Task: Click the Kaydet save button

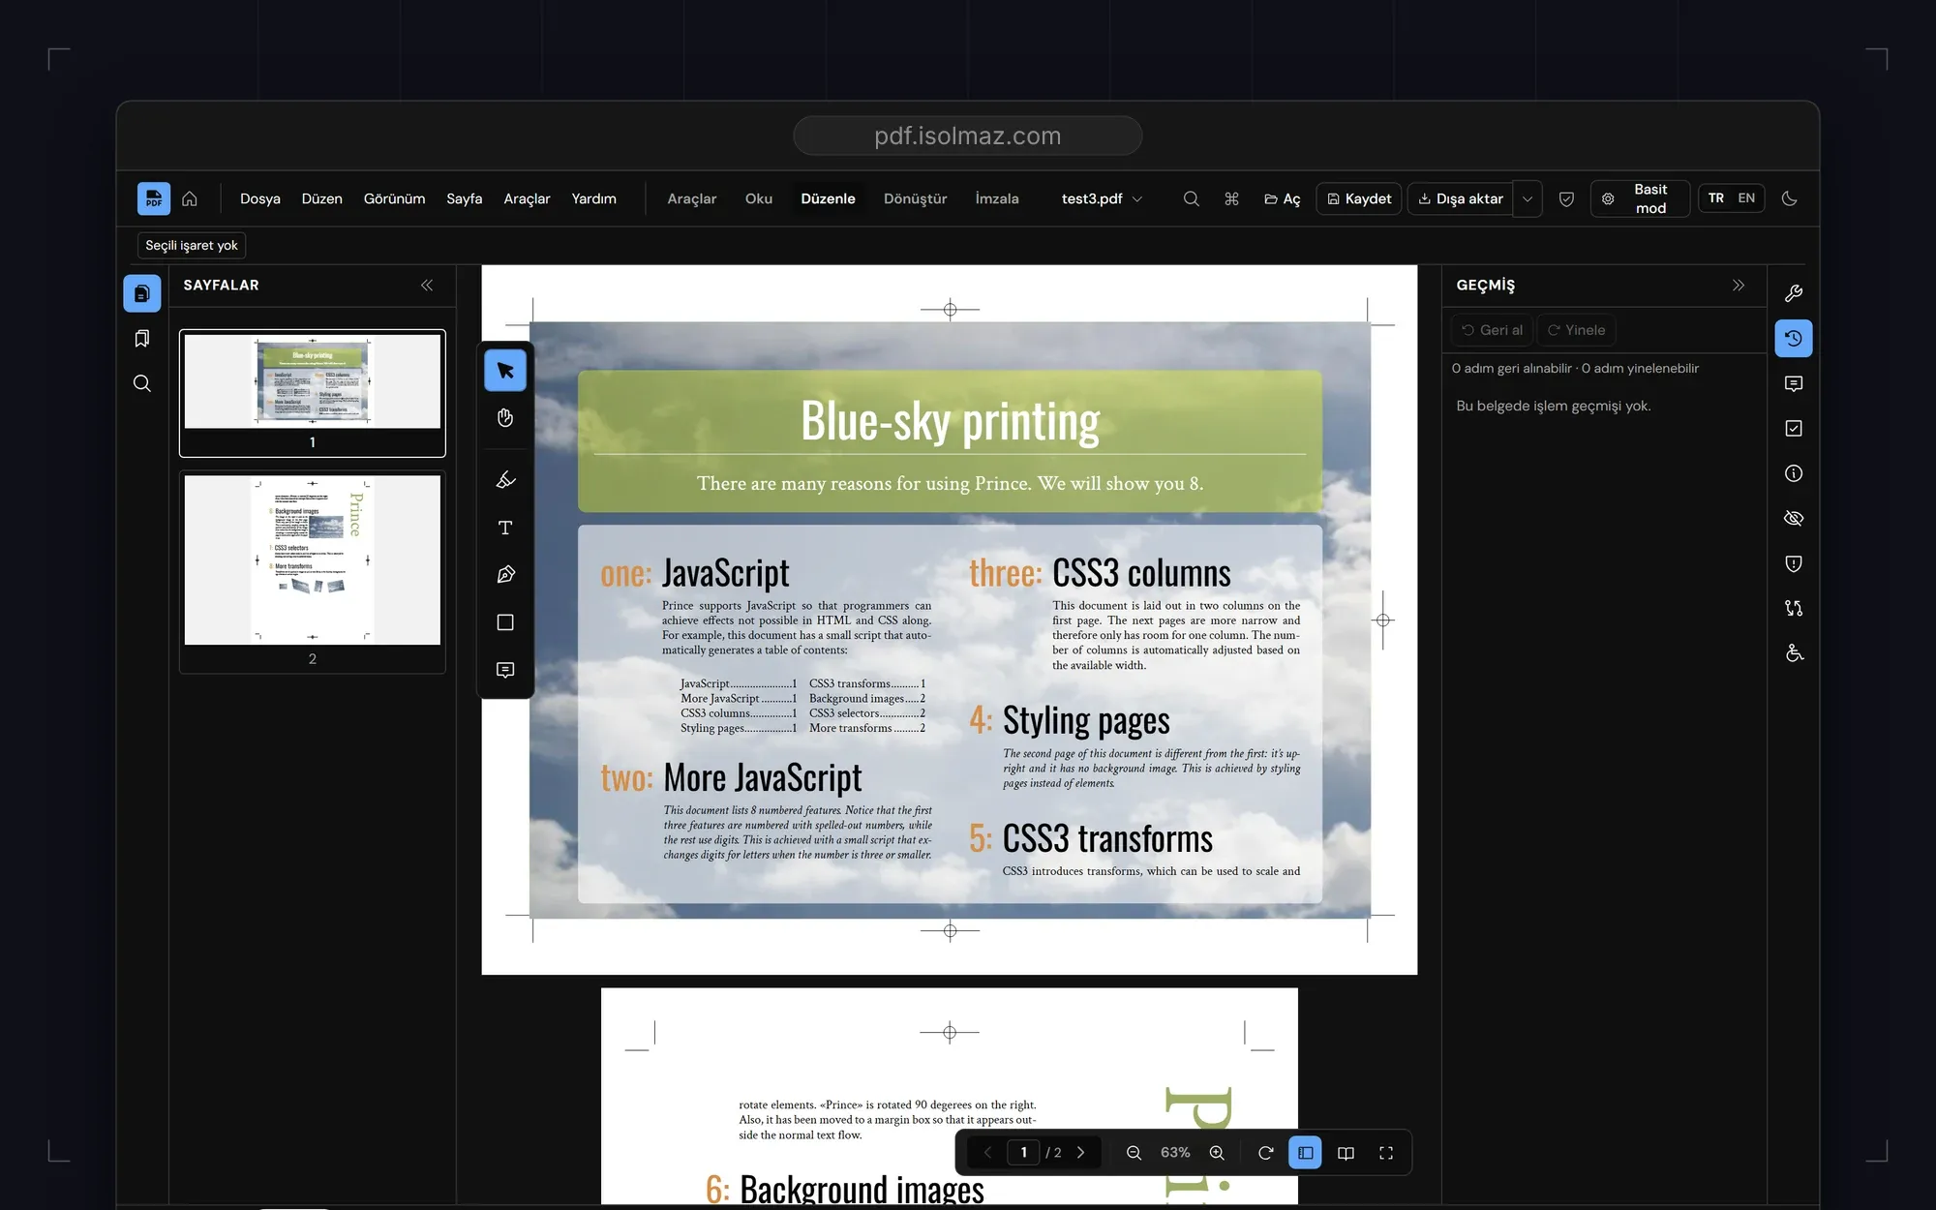Action: [x=1359, y=198]
